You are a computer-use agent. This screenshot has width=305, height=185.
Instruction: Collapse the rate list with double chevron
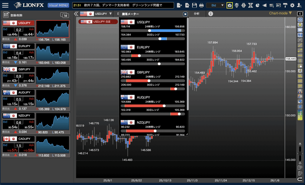pyautogui.click(x=76, y=14)
